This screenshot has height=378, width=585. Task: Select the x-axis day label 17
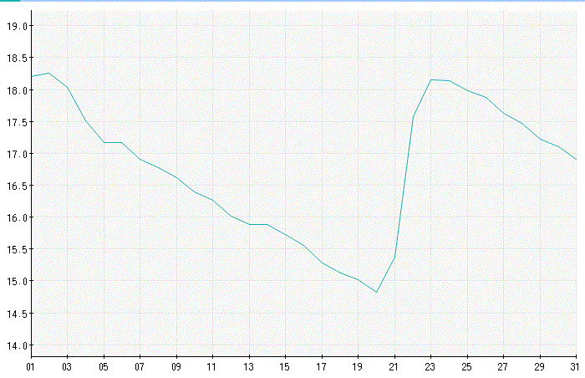click(x=321, y=367)
